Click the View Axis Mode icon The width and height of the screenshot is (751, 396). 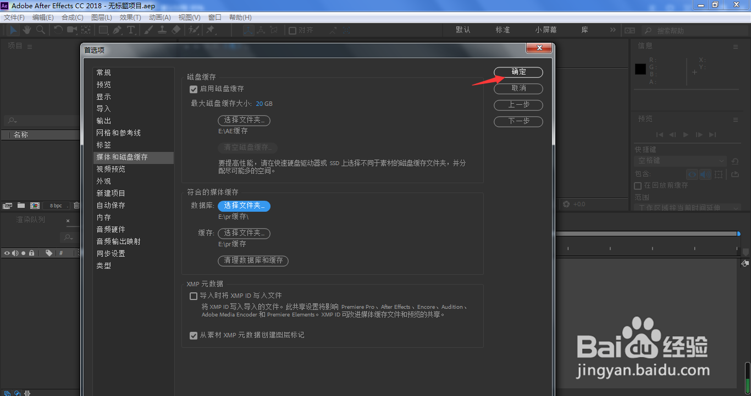pyautogui.click(x=274, y=30)
